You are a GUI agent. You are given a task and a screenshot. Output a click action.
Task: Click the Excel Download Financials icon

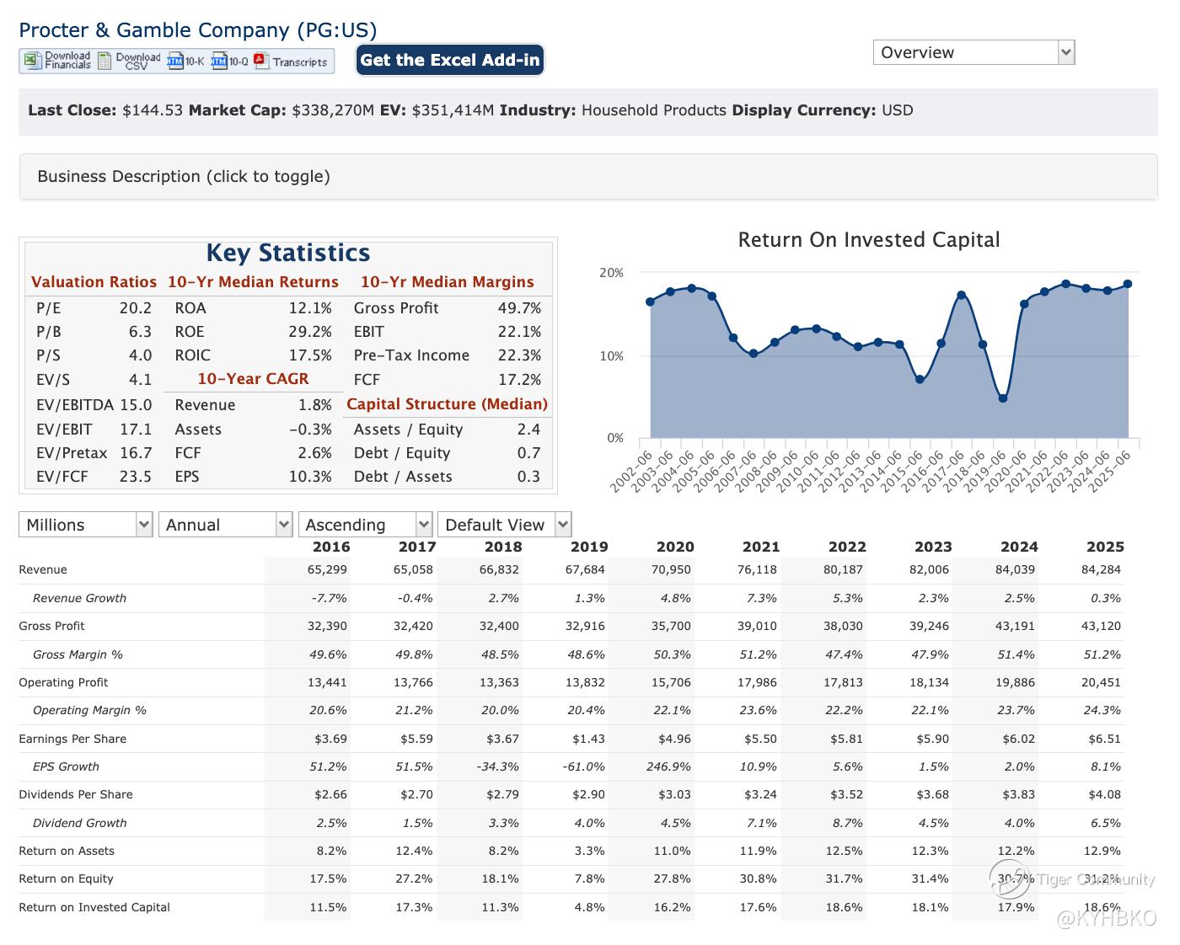pos(32,61)
